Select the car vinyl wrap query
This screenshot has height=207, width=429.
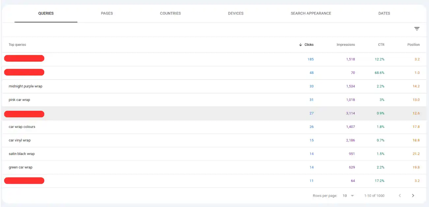click(x=20, y=140)
